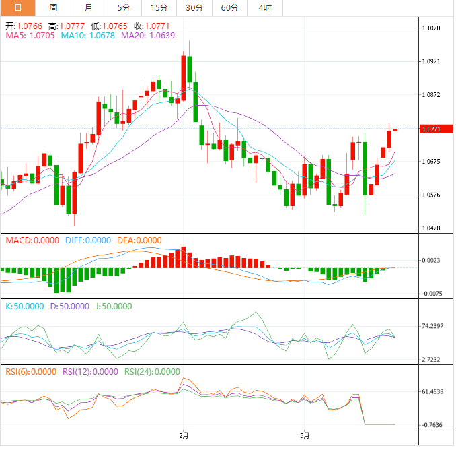Select the 15分 interval tab

click(x=159, y=8)
